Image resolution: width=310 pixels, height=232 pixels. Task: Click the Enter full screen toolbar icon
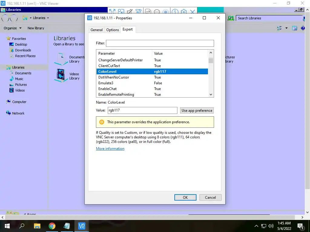pyautogui.click(x=112, y=11)
